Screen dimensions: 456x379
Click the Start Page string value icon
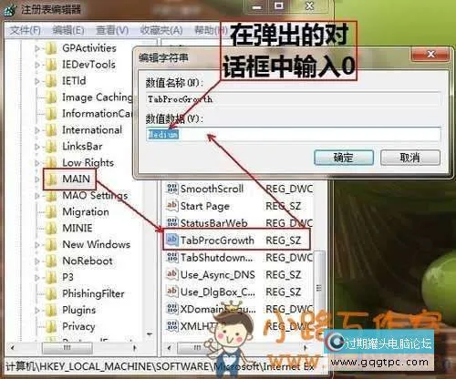click(x=172, y=206)
